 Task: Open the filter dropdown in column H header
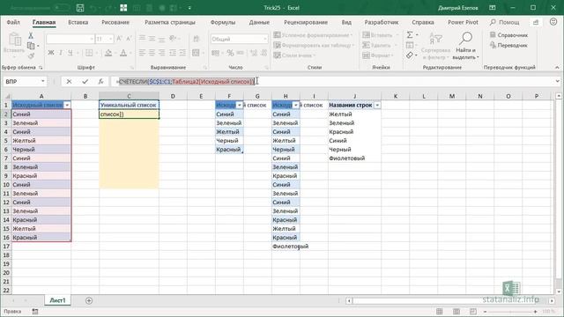[x=296, y=105]
